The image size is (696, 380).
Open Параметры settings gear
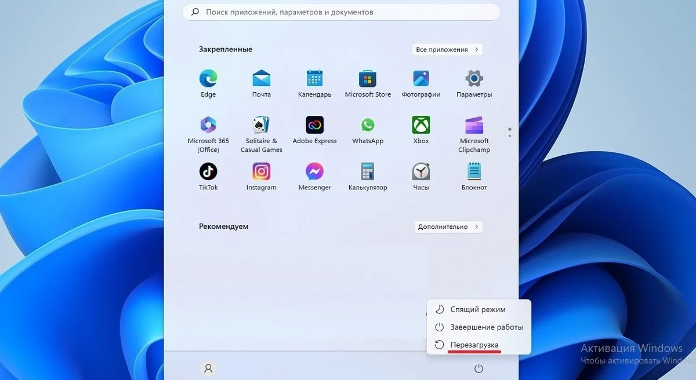click(474, 83)
